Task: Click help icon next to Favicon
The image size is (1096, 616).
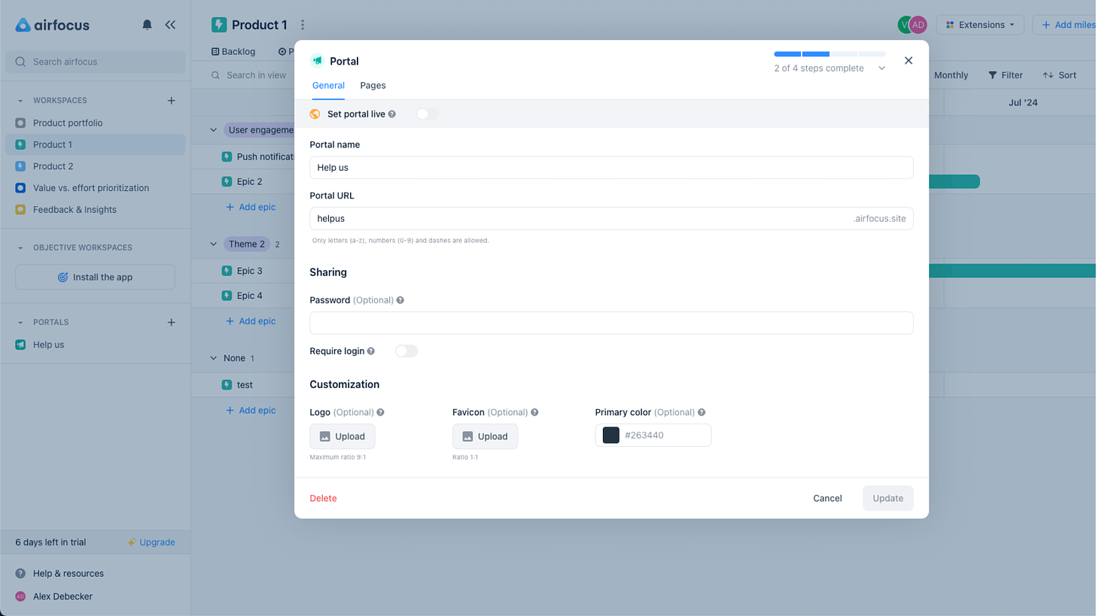Action: point(534,413)
